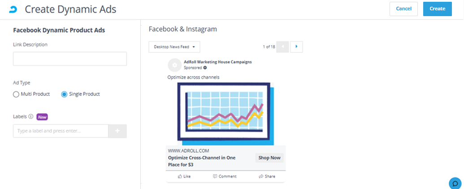The image size is (464, 189).
Task: Click the Cancel button
Action: (403, 9)
